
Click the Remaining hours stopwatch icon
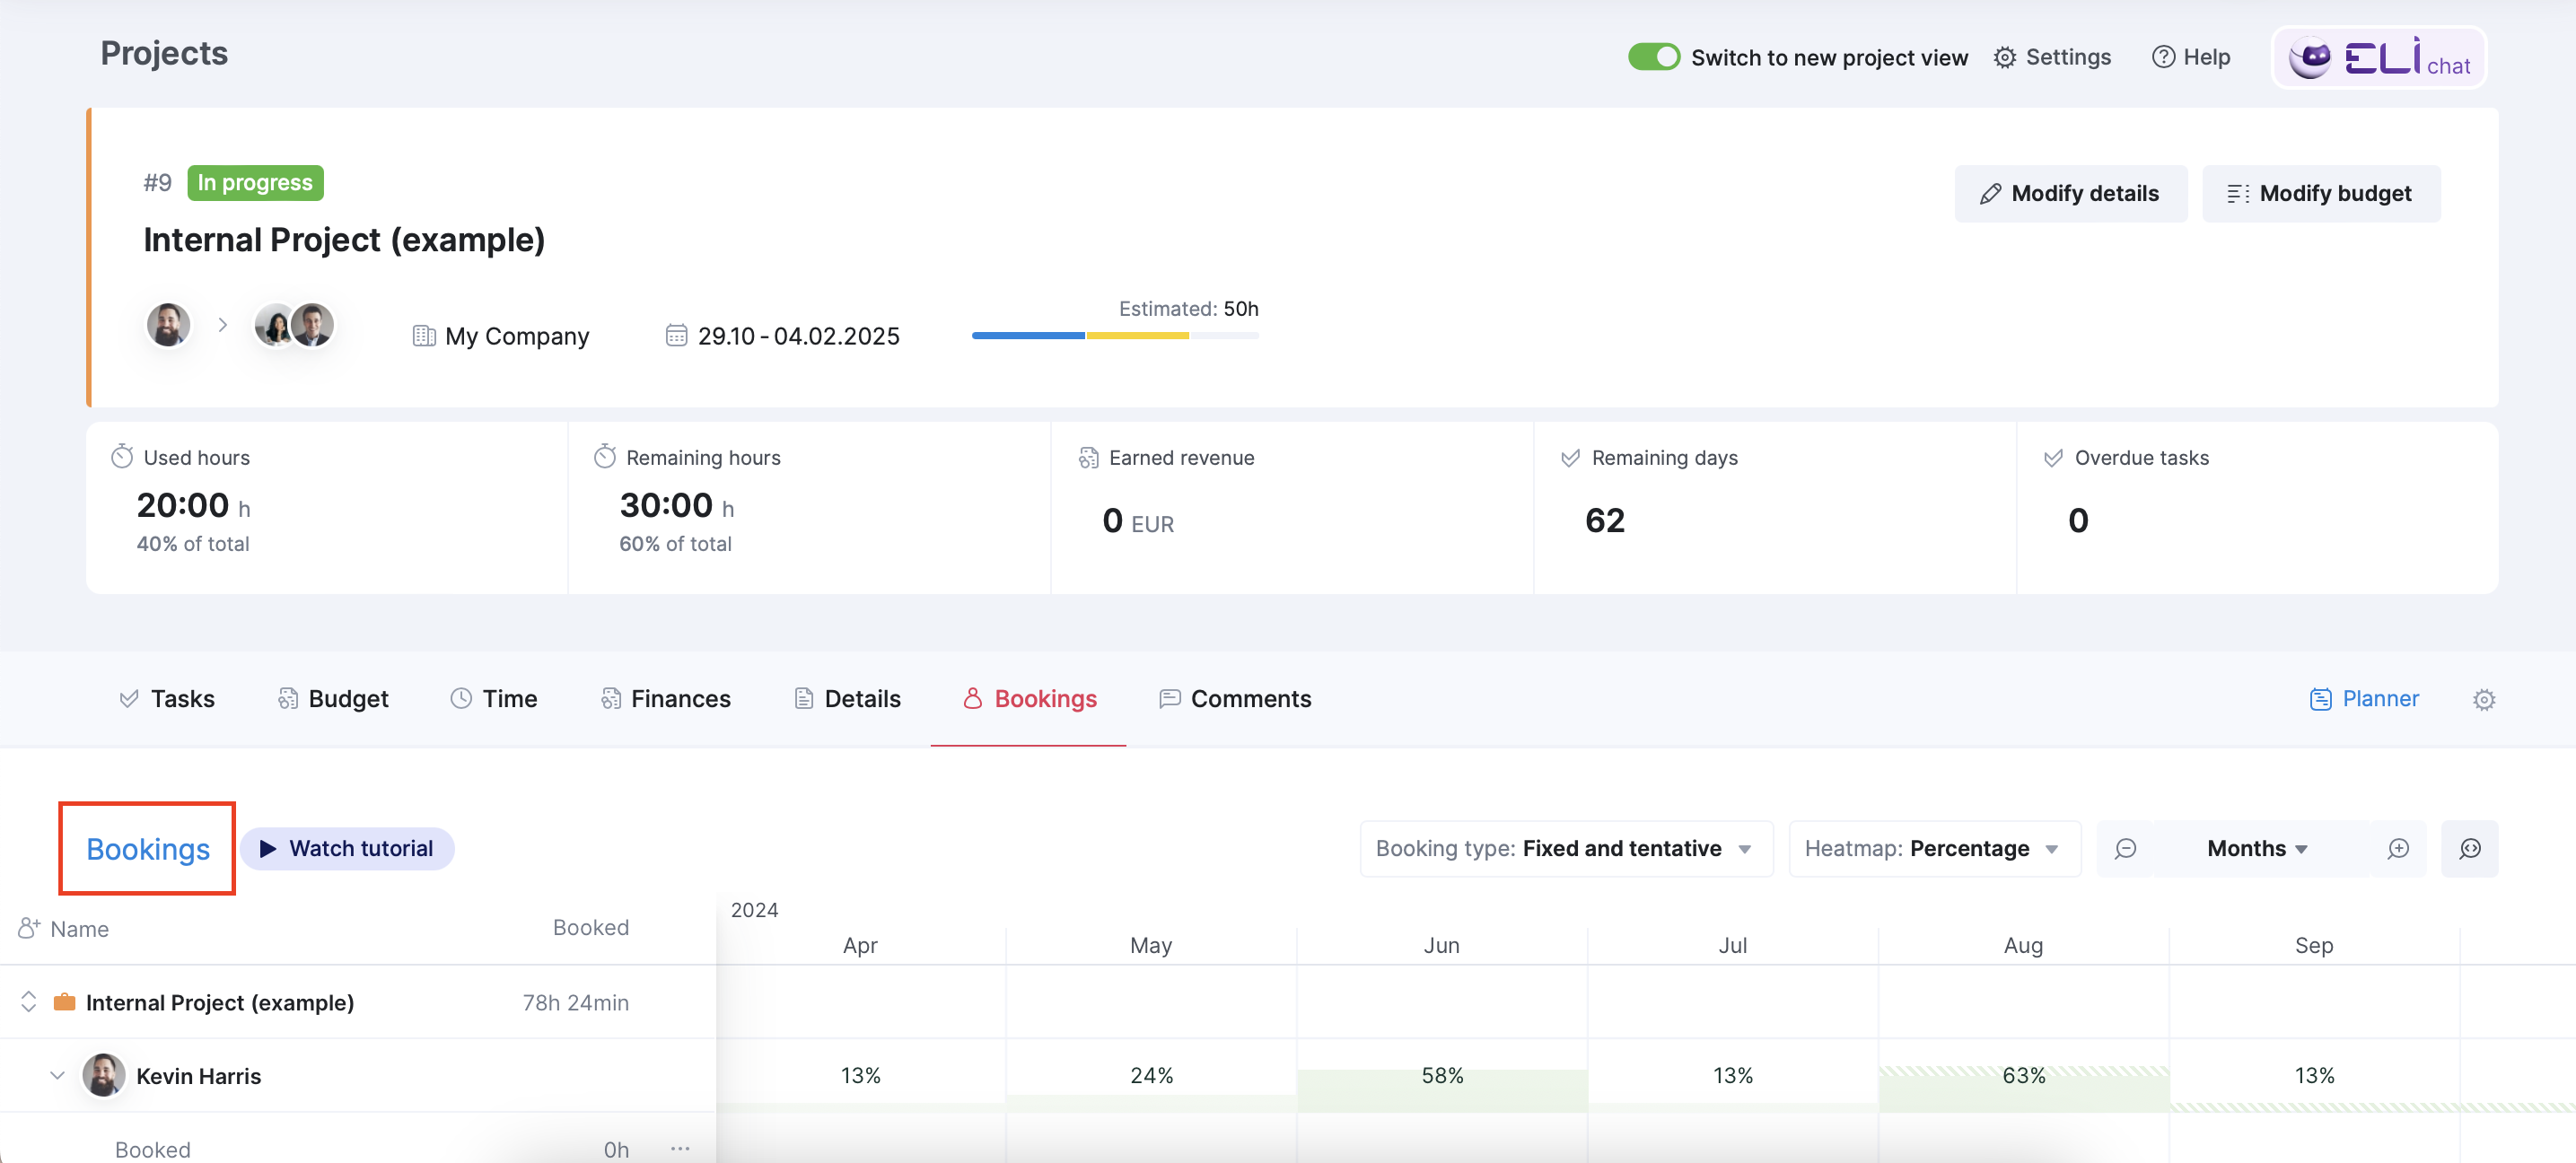coord(605,456)
